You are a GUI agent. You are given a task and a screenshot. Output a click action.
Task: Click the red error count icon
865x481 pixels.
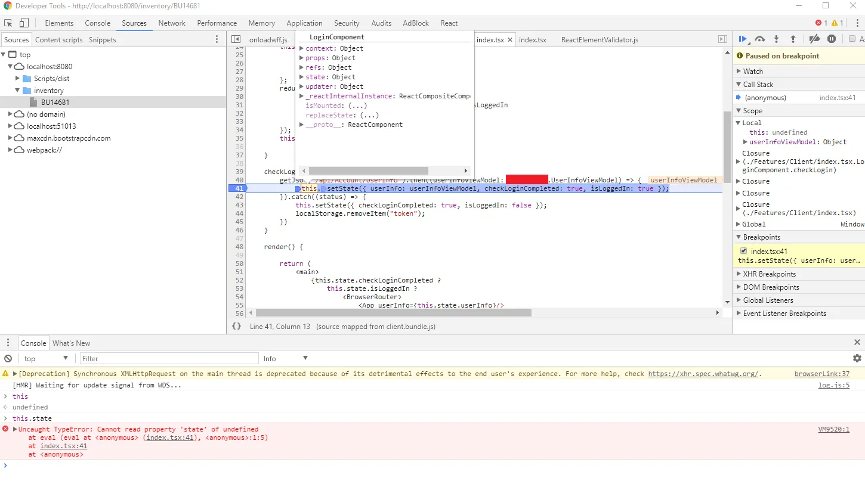[x=818, y=23]
